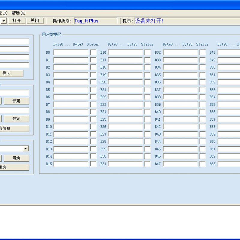Click the B31 data input field
The image size is (240, 240).
pos(125,164)
